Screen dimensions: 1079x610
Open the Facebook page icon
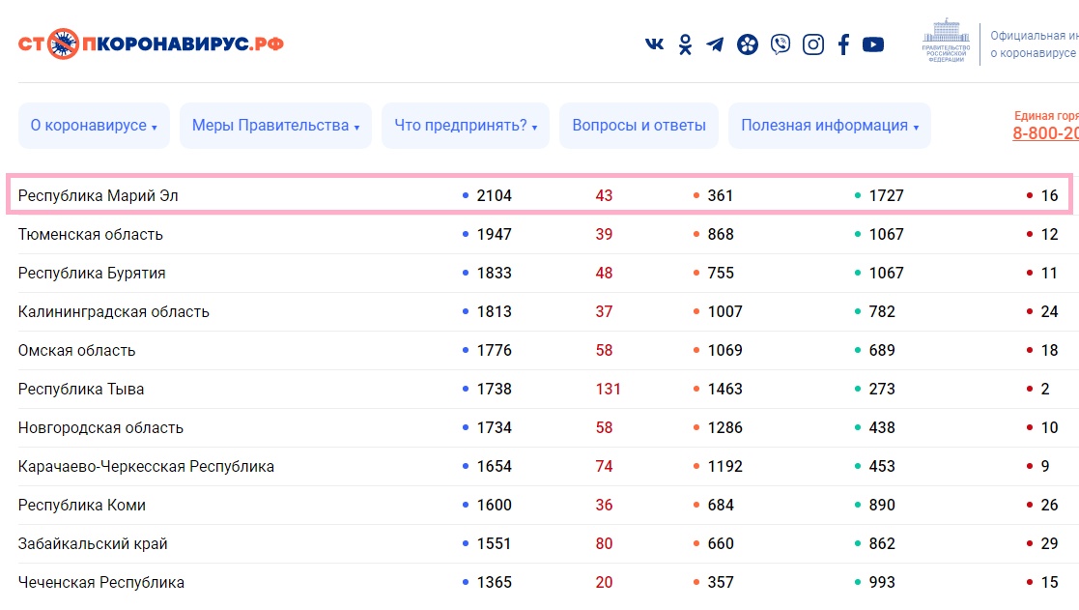tap(843, 44)
